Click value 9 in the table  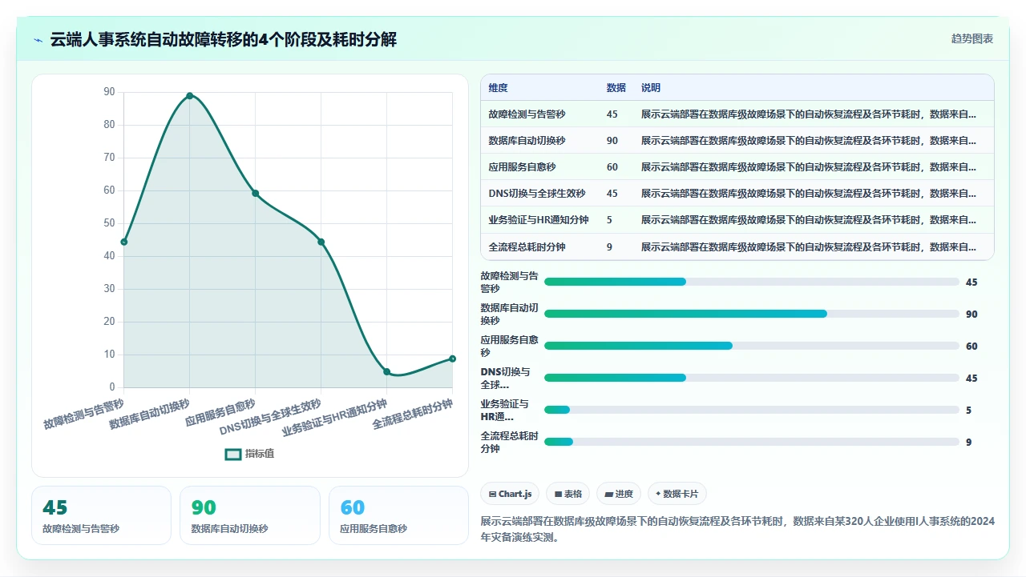tap(610, 246)
